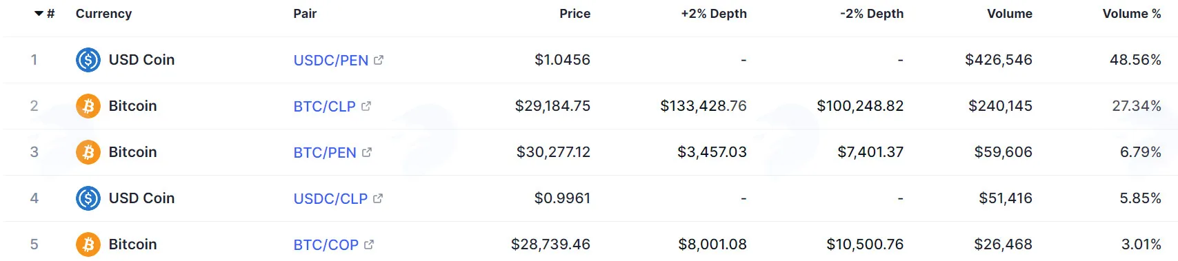Open the USDC/PEN pair link
This screenshot has width=1178, height=261.
click(x=331, y=61)
